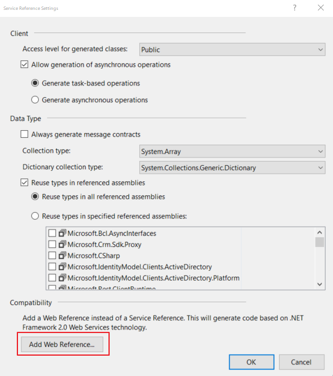Viewport: 333px width, 376px height.
Task: Toggle Allow generation of asynchronous operations
Action: click(24, 65)
